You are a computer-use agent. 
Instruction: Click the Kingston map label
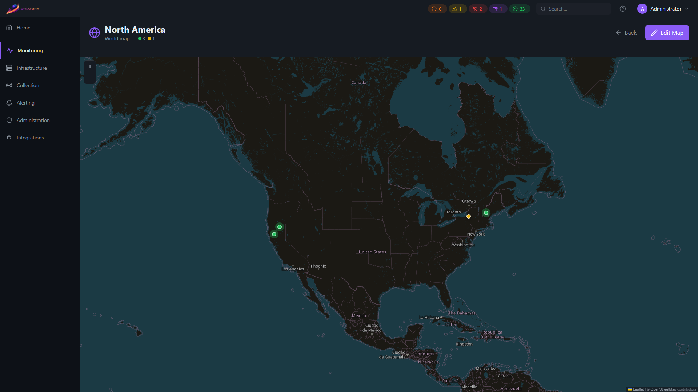pos(464,344)
